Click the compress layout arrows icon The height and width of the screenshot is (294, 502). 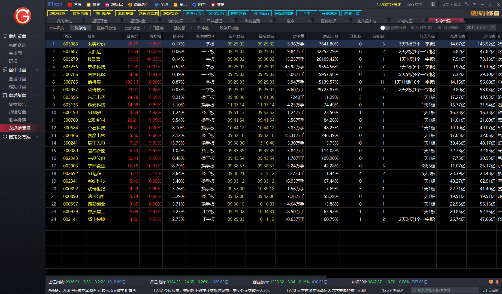(x=467, y=4)
